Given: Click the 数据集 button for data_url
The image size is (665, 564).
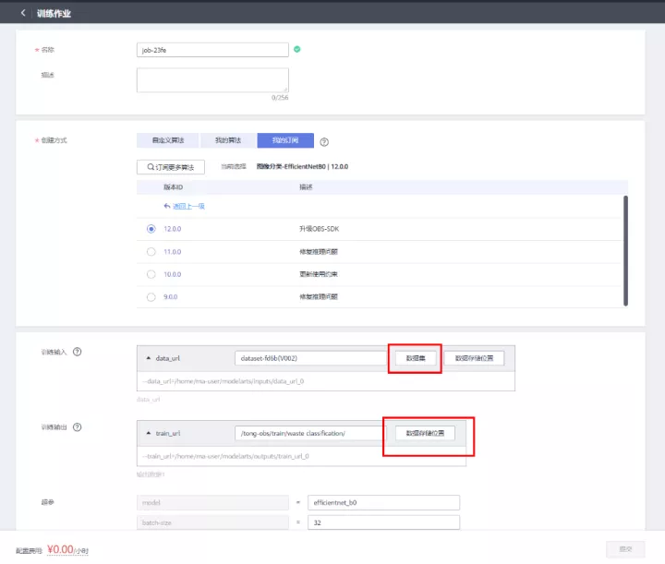Looking at the screenshot, I should pyautogui.click(x=416, y=357).
